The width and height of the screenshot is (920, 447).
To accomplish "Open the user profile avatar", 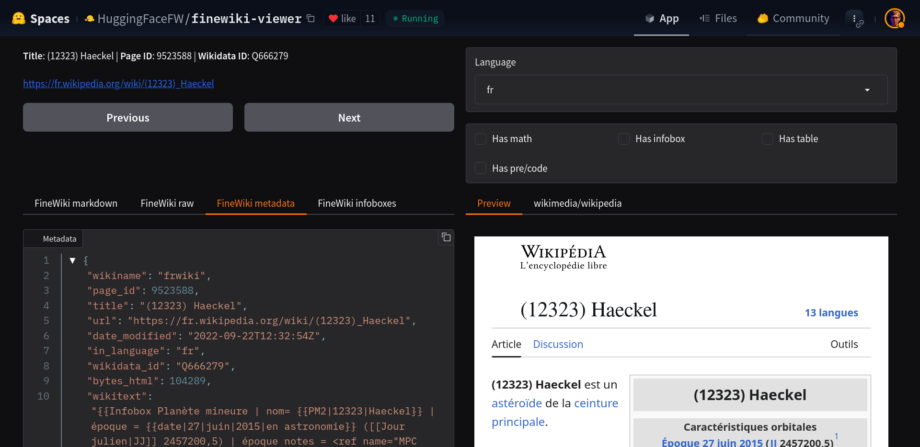I will pyautogui.click(x=894, y=19).
